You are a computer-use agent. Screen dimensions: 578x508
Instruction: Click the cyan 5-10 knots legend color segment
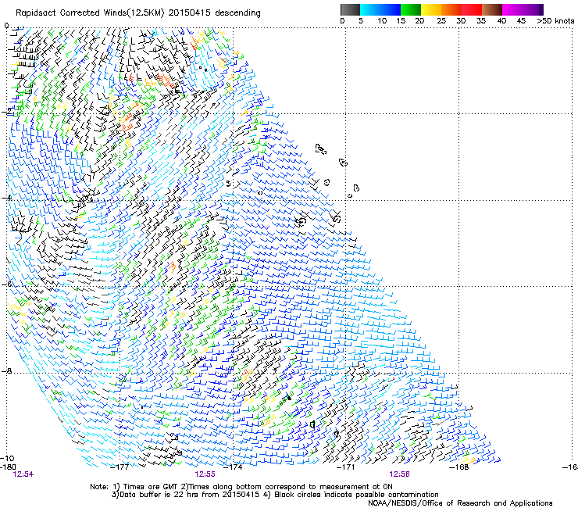coord(370,9)
